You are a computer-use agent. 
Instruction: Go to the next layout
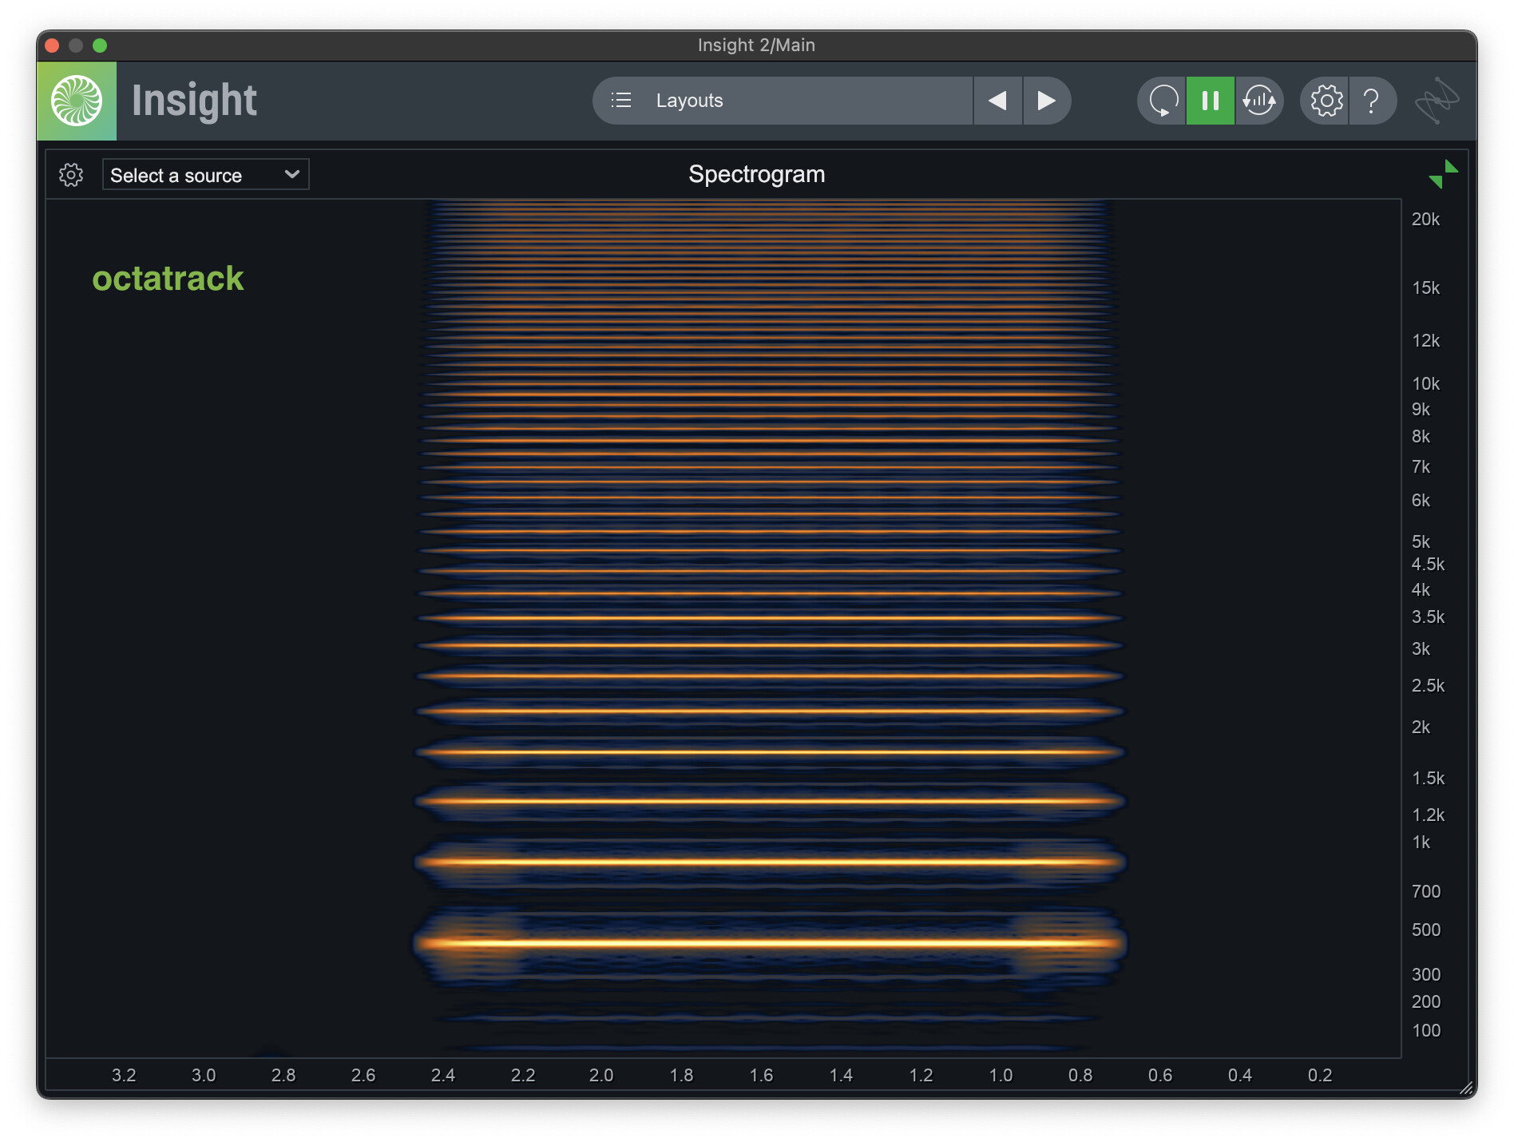pos(1046,101)
